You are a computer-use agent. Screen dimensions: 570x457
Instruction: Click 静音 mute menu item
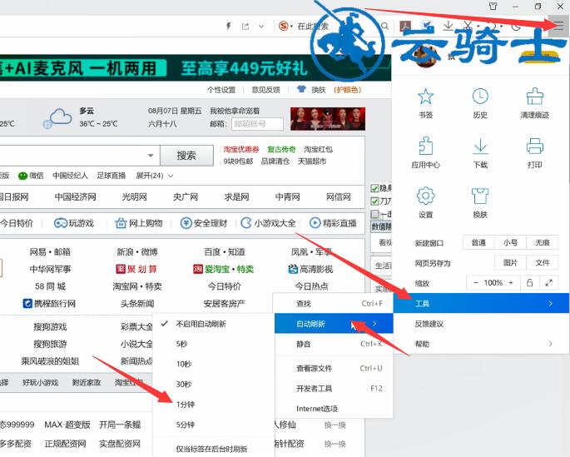tap(334, 344)
